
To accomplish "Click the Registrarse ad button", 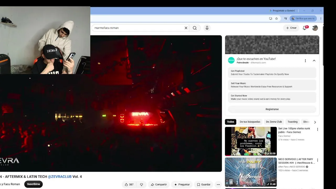I will (272, 109).
